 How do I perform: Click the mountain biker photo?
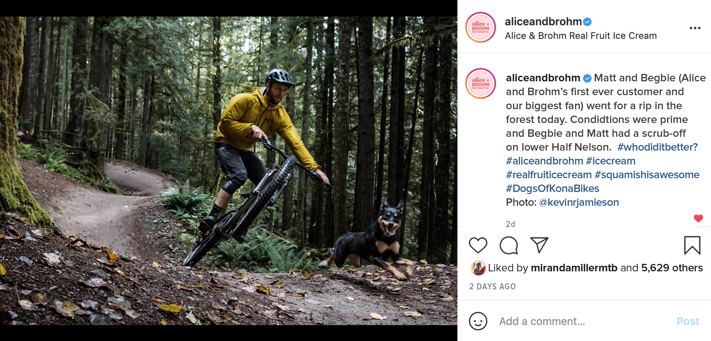coord(229,171)
